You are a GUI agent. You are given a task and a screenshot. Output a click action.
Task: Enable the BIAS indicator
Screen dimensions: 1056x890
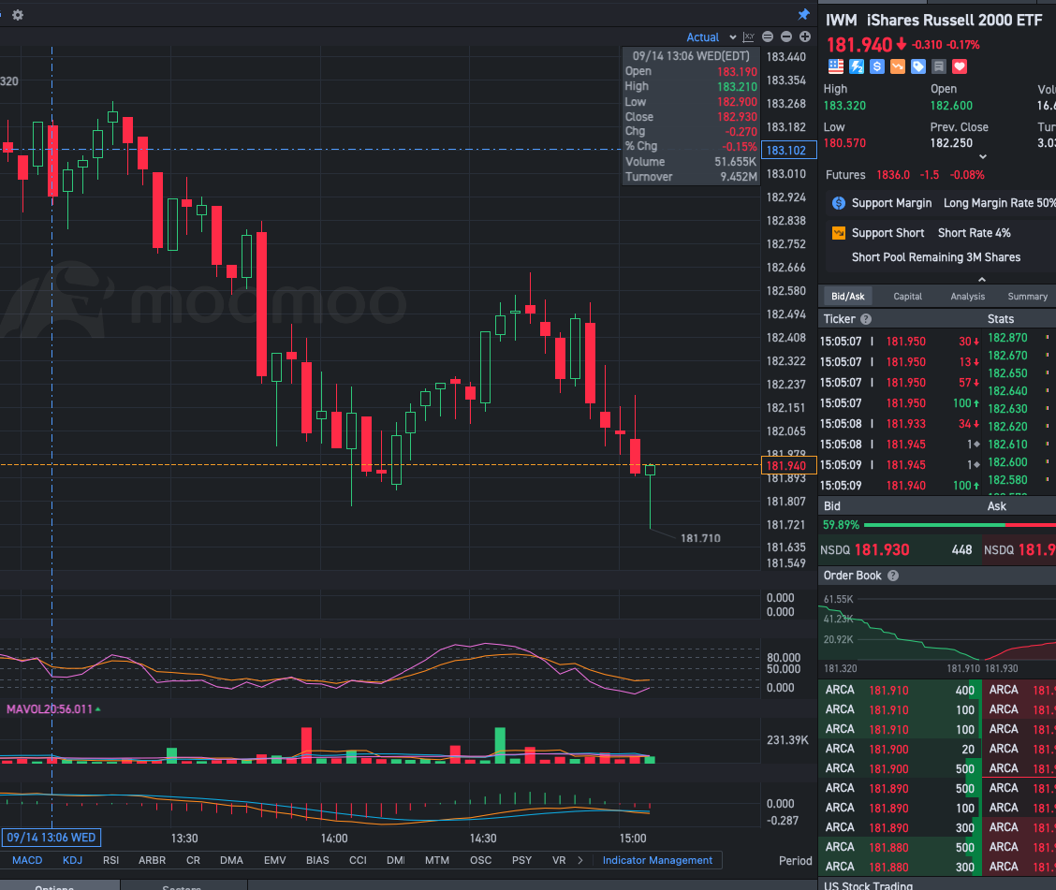point(317,860)
